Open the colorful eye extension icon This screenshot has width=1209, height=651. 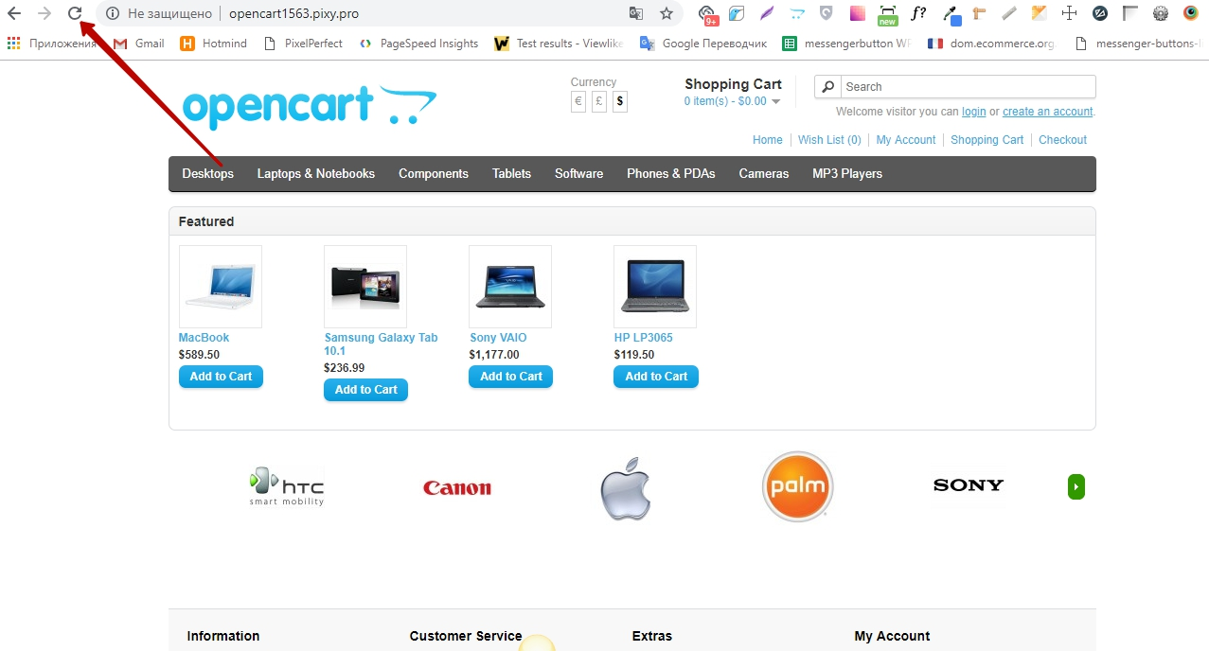pos(1191,13)
